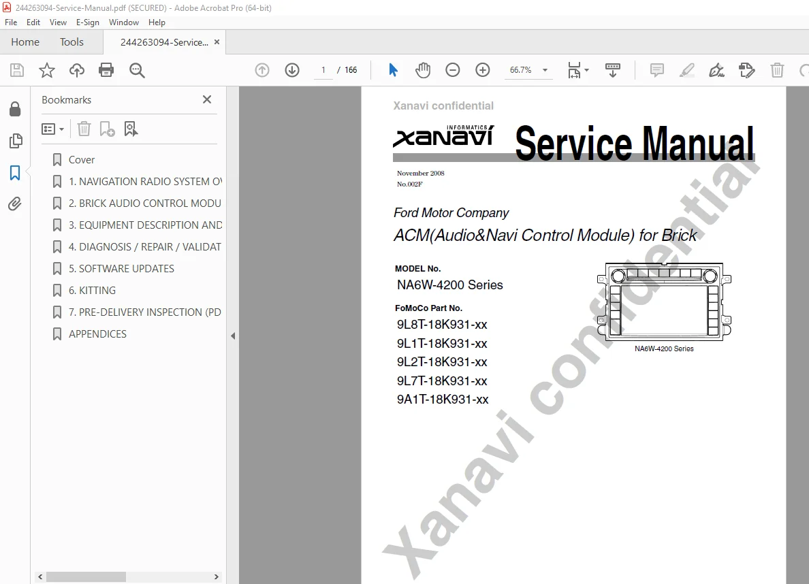Click the 9A1T-18K931-xx part number text

pyautogui.click(x=443, y=400)
